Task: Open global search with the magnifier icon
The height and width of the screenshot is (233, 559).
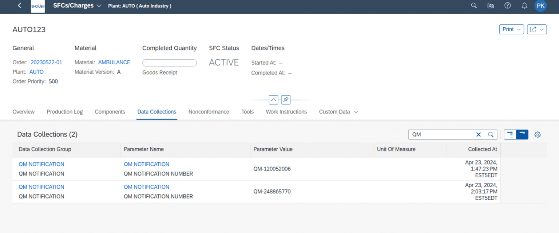Action: pos(473,5)
